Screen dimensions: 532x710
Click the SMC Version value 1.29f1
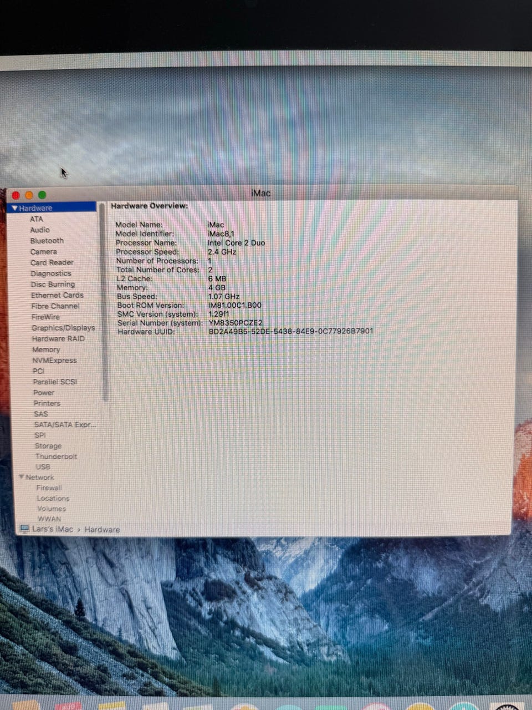(219, 314)
